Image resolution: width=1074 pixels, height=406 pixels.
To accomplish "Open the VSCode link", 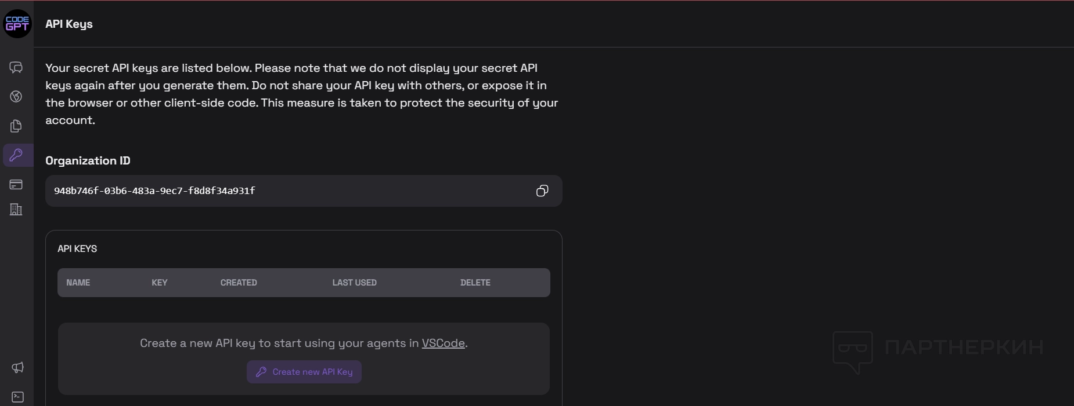I will (x=443, y=343).
